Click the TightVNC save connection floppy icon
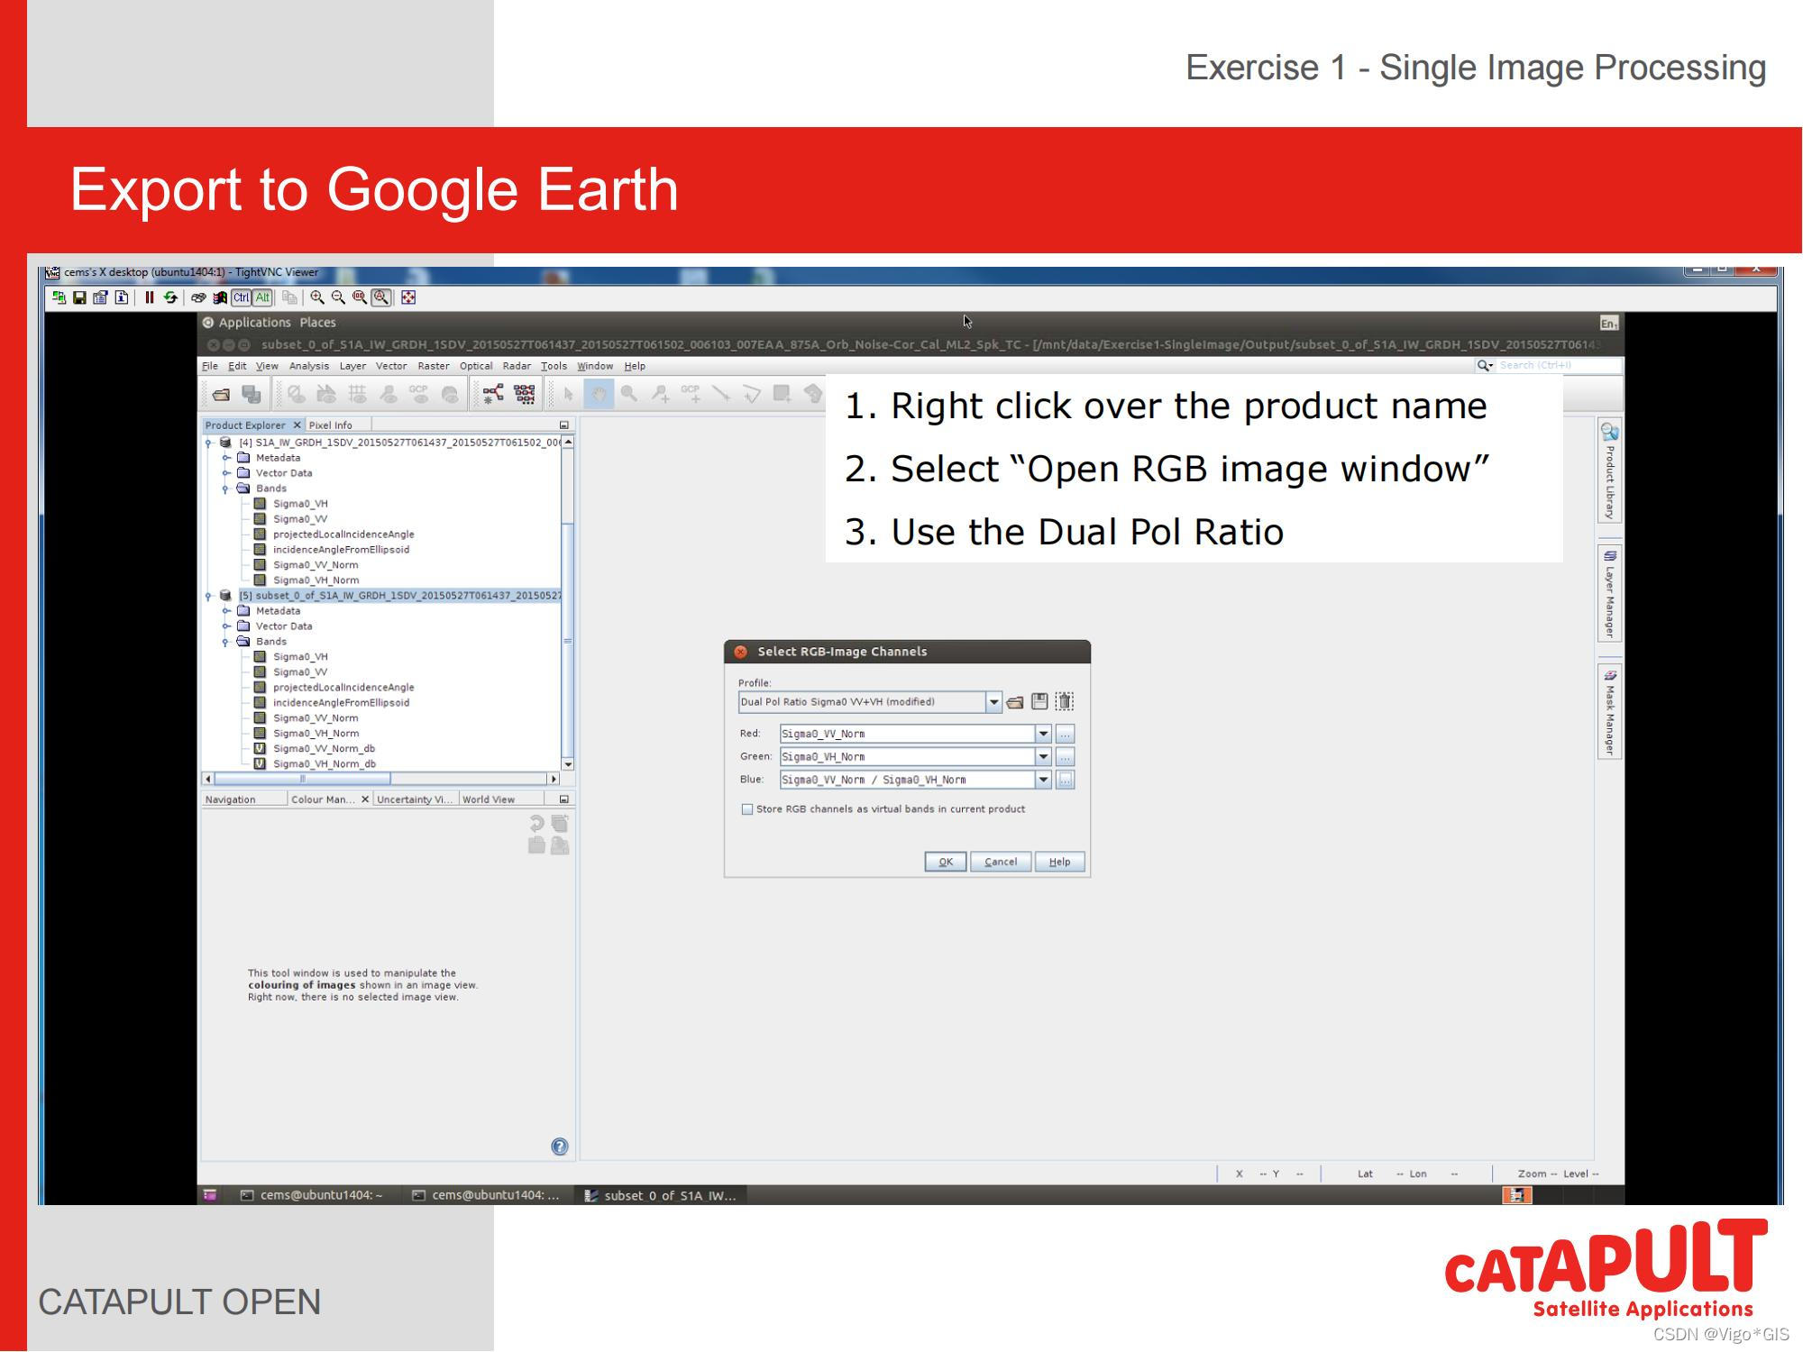The height and width of the screenshot is (1352, 1803). tap(79, 297)
